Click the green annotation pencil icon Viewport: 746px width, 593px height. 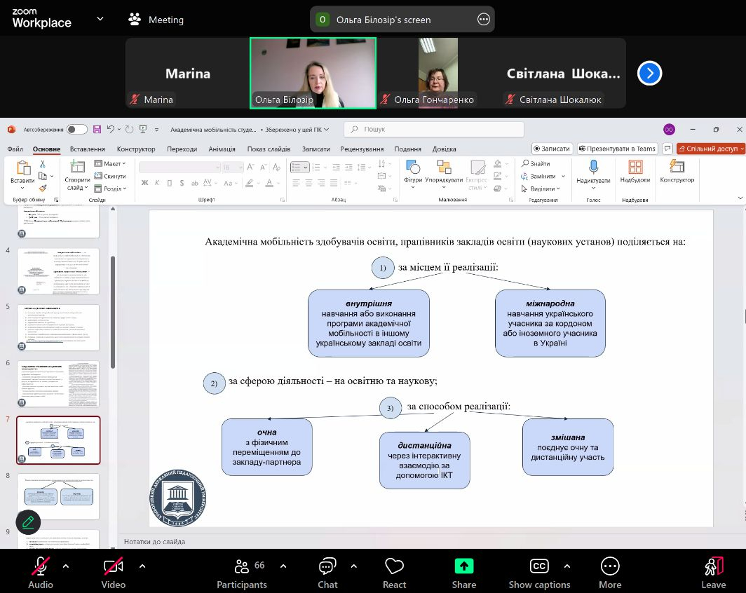coord(28,522)
